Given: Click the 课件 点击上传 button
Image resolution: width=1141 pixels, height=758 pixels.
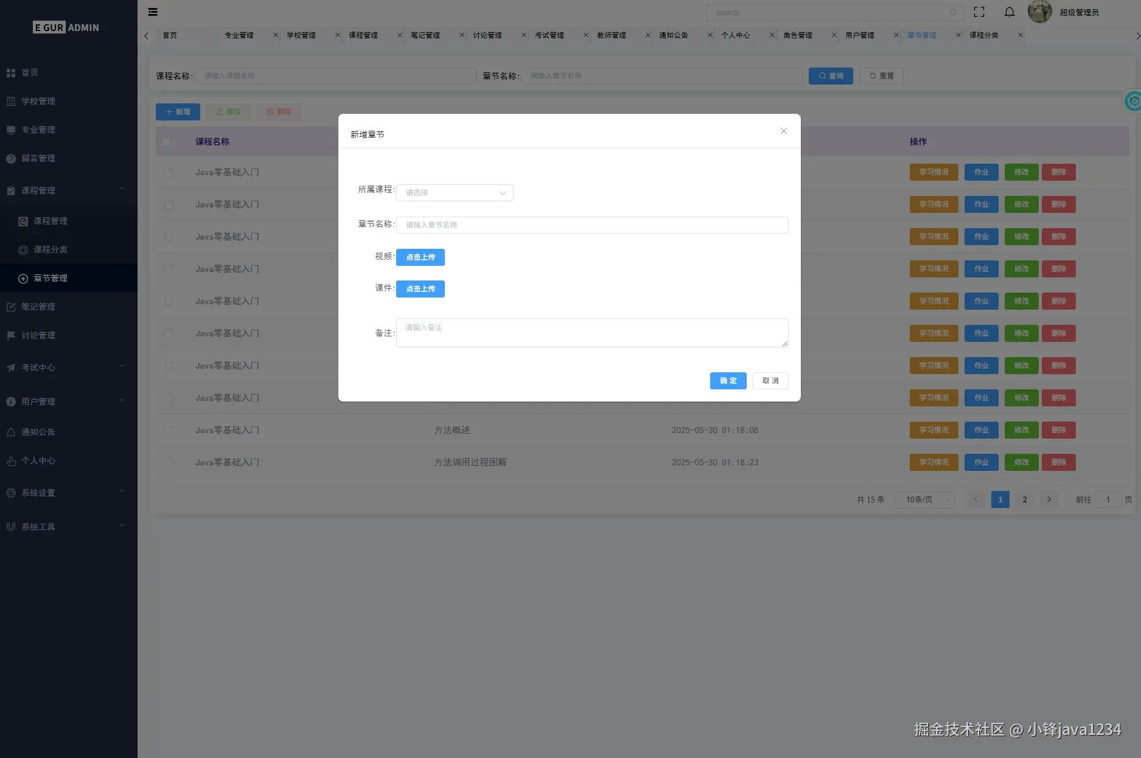Looking at the screenshot, I should tap(420, 289).
